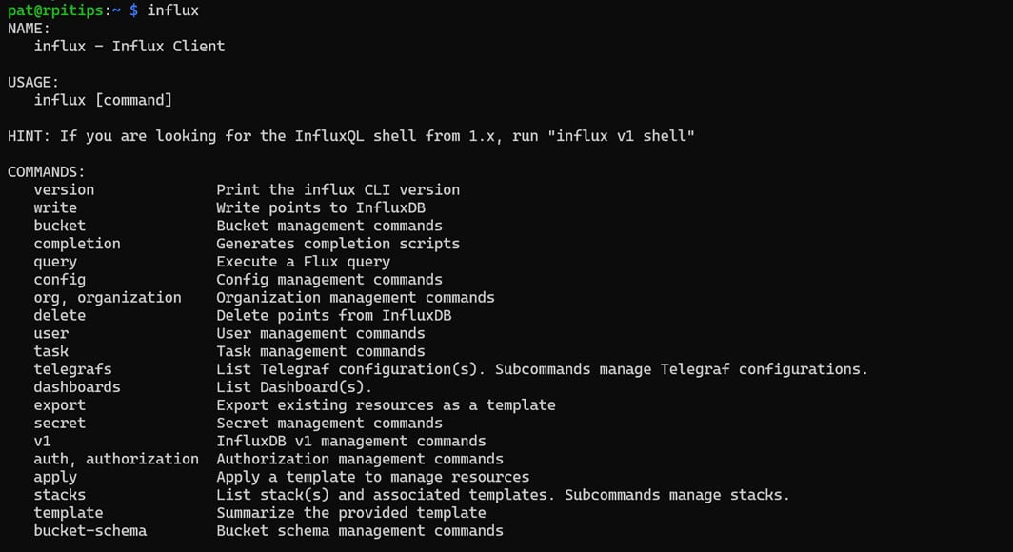Click the "query" command name
This screenshot has width=1013, height=552.
55,262
